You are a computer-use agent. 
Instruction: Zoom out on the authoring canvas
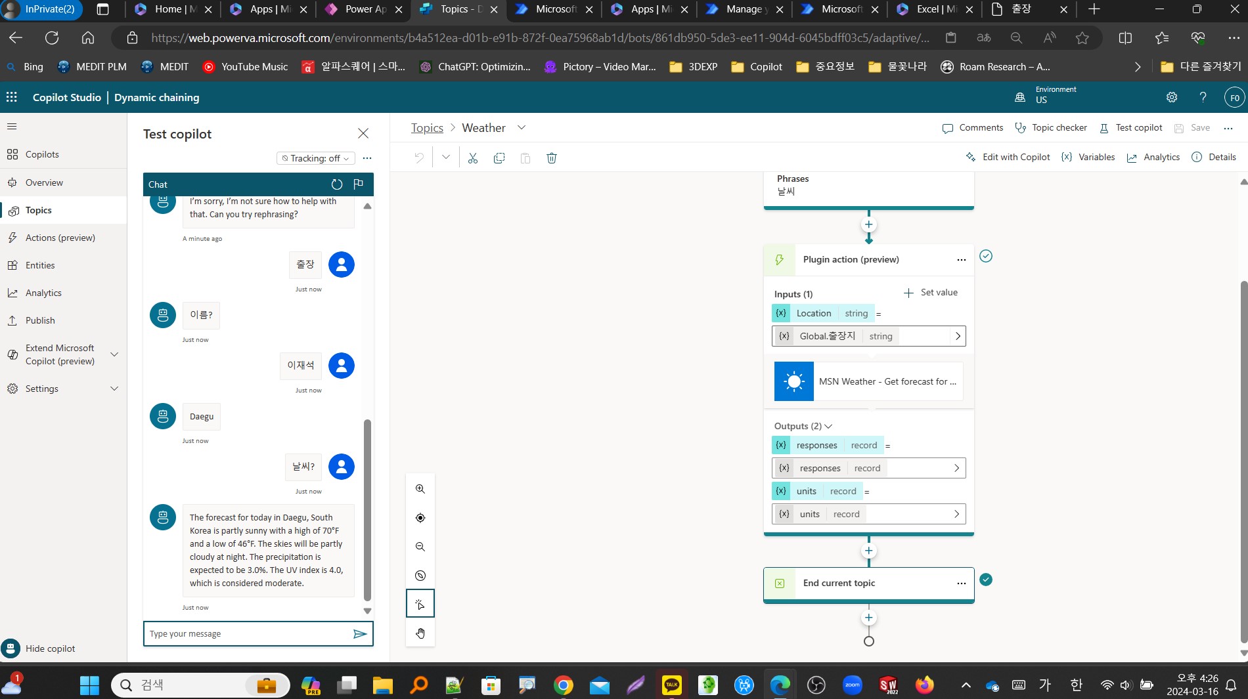click(420, 547)
